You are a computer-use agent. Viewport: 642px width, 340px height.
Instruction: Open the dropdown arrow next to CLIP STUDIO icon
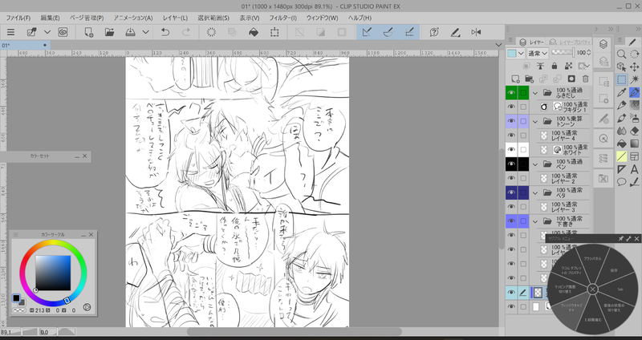click(47, 32)
